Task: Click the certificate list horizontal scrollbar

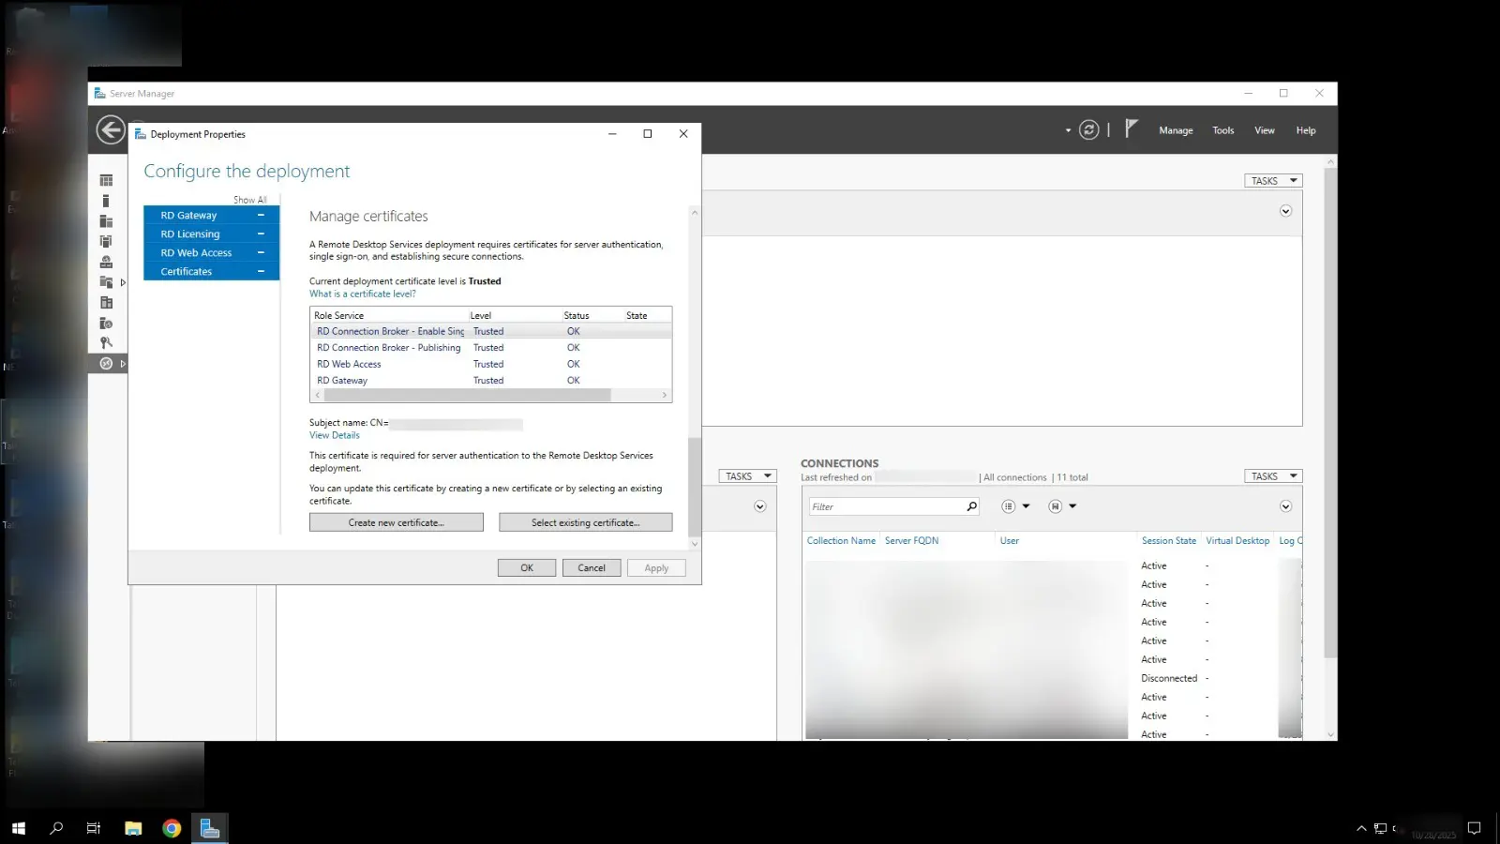Action: click(467, 396)
